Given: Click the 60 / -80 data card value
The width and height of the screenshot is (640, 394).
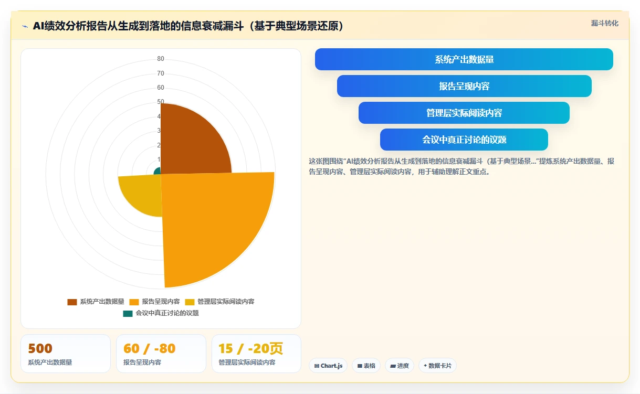Looking at the screenshot, I should 149,349.
